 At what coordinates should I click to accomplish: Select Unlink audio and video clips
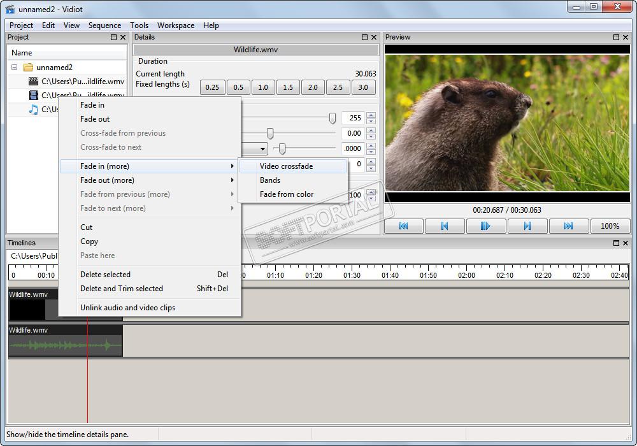(x=127, y=308)
